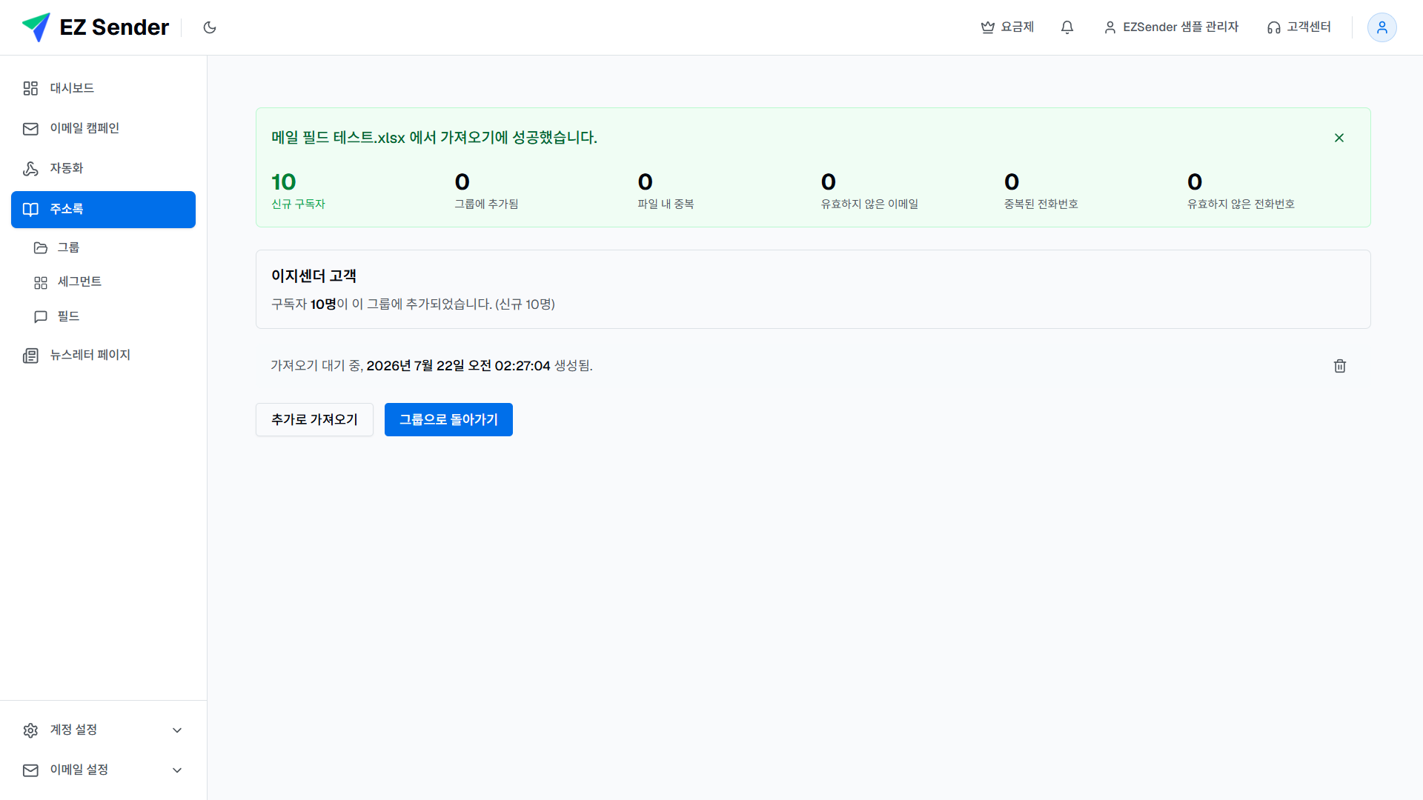The width and height of the screenshot is (1423, 800).
Task: Click the 자동화 webhook icon
Action: pyautogui.click(x=30, y=169)
